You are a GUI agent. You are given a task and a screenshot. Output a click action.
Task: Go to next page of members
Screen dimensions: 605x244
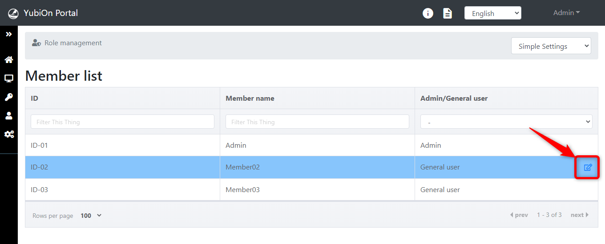click(580, 215)
